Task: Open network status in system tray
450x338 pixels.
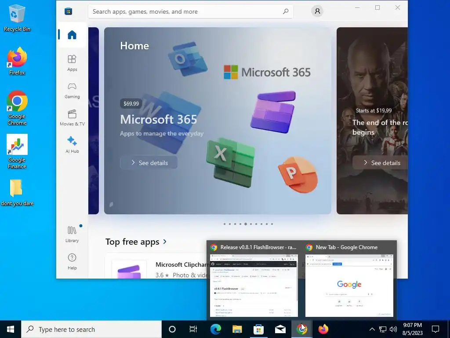Action: tap(383, 329)
